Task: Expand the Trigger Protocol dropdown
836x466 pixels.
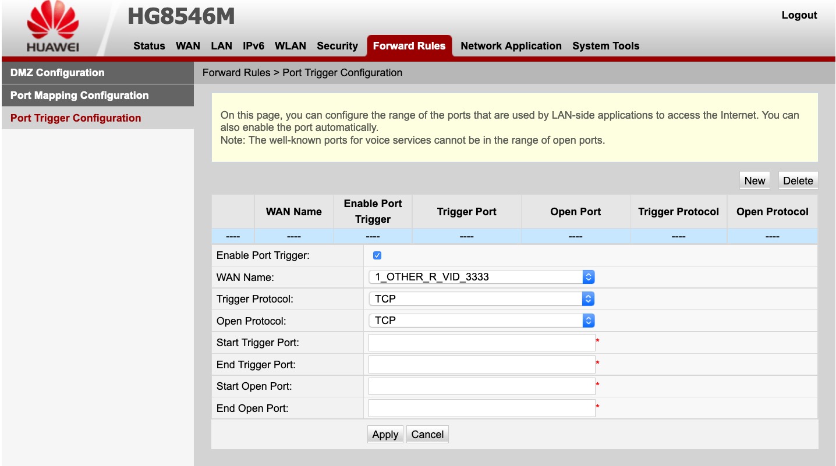Action: coord(481,299)
